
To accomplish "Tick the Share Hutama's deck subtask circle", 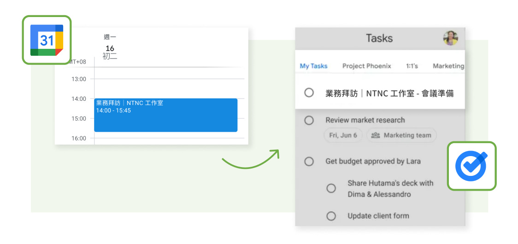I will pos(331,189).
